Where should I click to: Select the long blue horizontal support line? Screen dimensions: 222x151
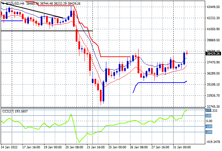tap(162, 83)
